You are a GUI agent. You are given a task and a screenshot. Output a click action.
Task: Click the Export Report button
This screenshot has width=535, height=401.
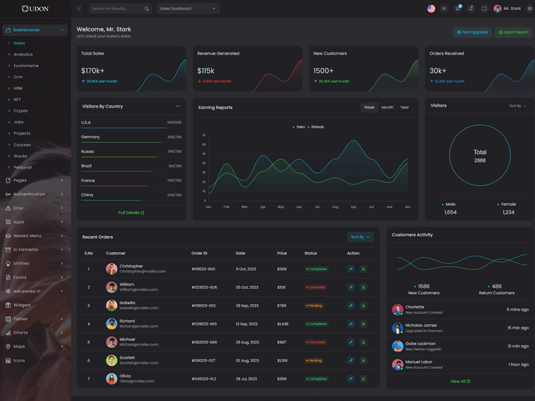513,32
